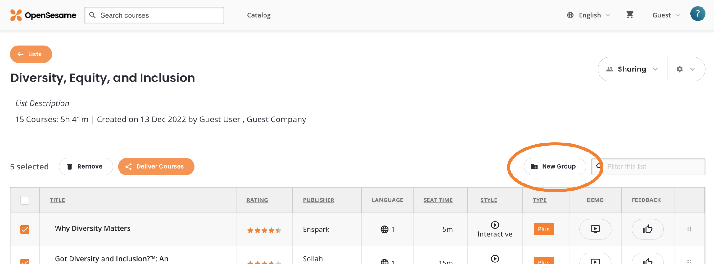The width and height of the screenshot is (714, 264).
Task: Click the star rating for Why Diversity Matters
Action: coord(264,230)
